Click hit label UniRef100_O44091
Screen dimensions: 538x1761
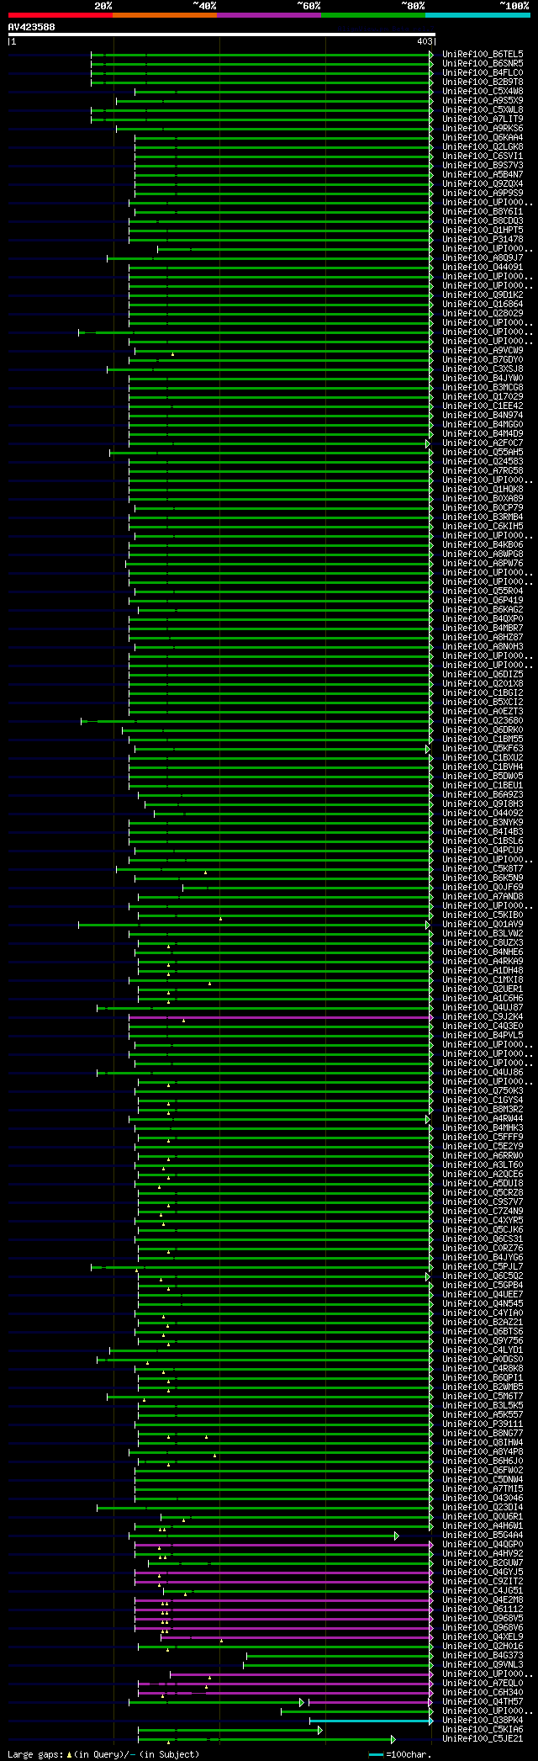tap(483, 267)
